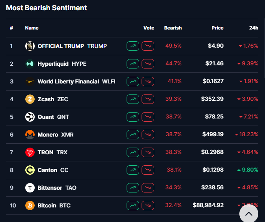Click the Price column header
The height and width of the screenshot is (222, 265).
point(217,28)
